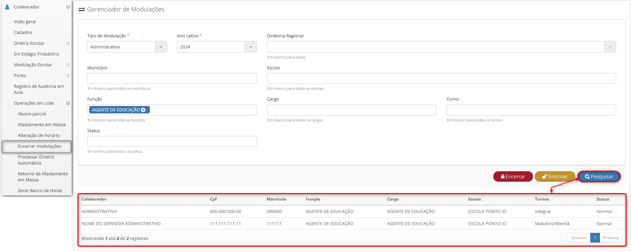
Task: Click the Integral turno cell
Action: click(542, 212)
